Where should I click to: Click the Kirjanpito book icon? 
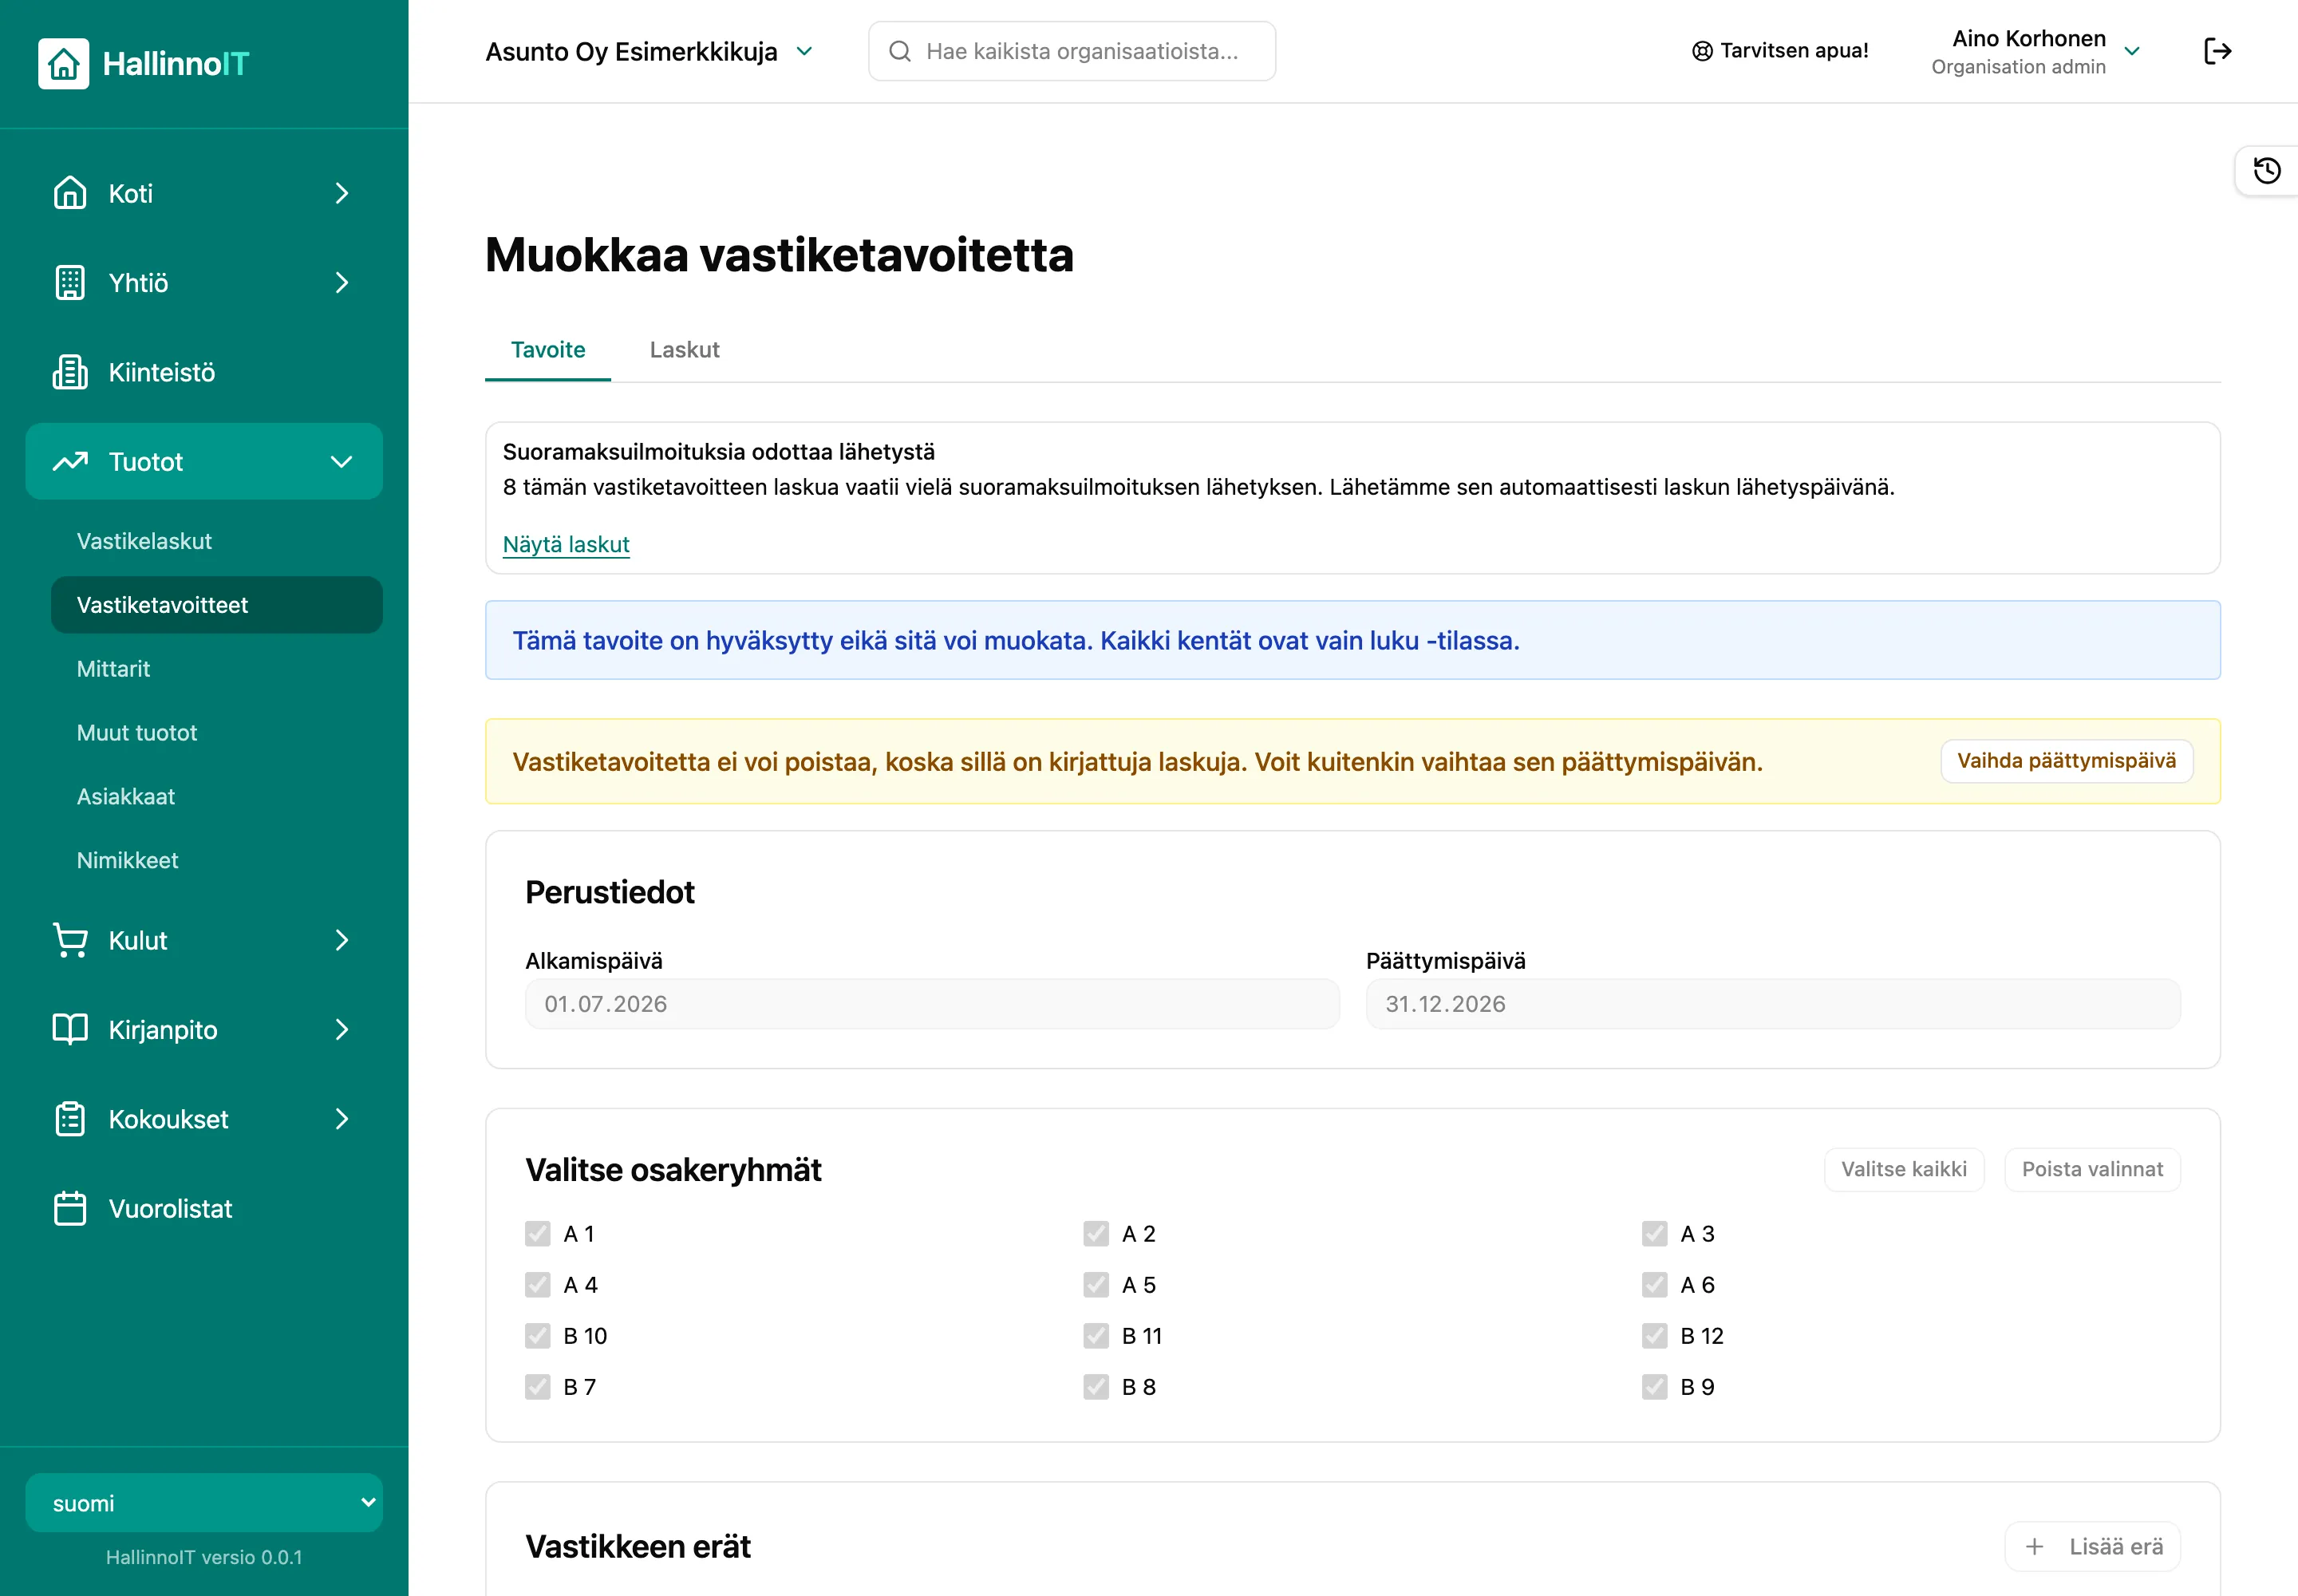[70, 1029]
